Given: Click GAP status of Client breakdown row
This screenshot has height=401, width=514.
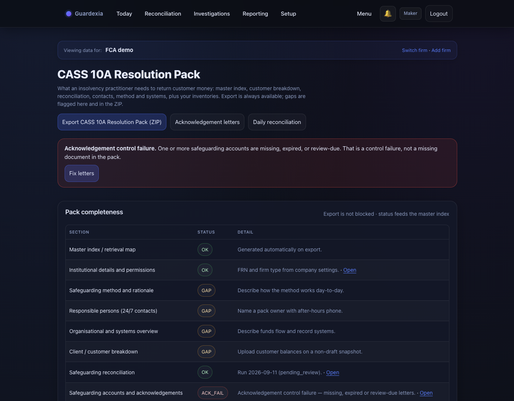Looking at the screenshot, I should 206,352.
